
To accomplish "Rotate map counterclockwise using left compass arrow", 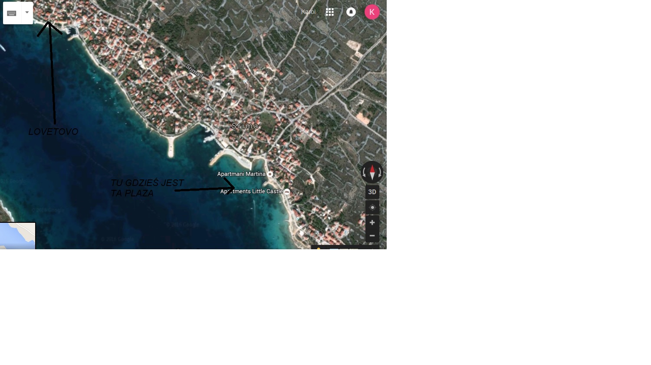I will 364,173.
